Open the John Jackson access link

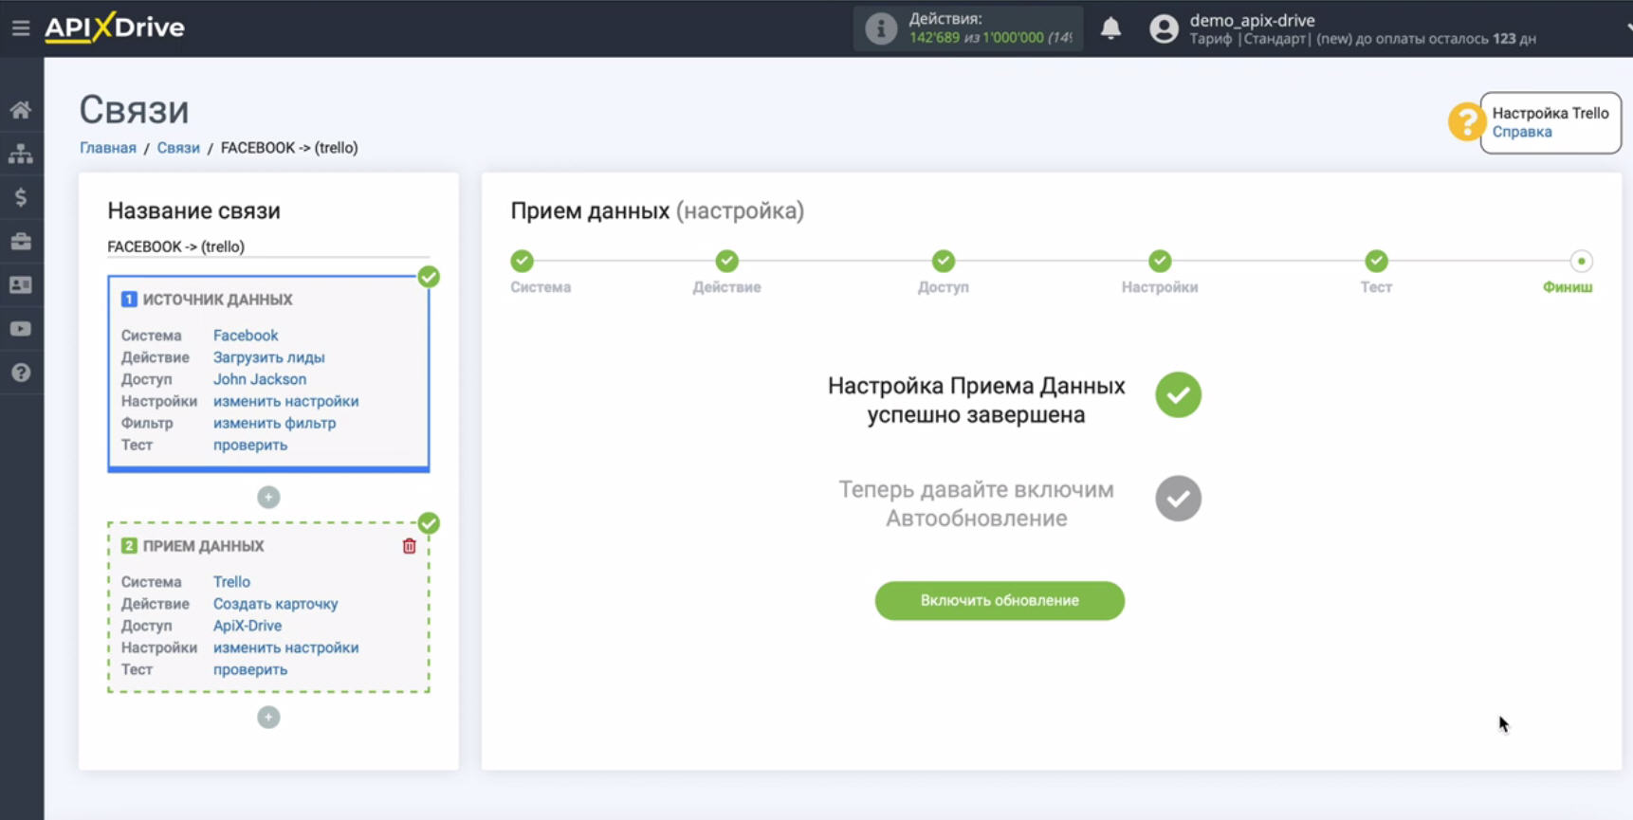[x=260, y=379]
